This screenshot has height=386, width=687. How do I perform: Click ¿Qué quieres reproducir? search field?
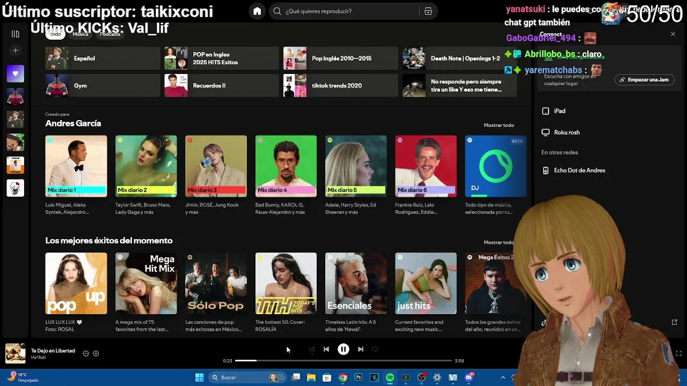(x=343, y=11)
